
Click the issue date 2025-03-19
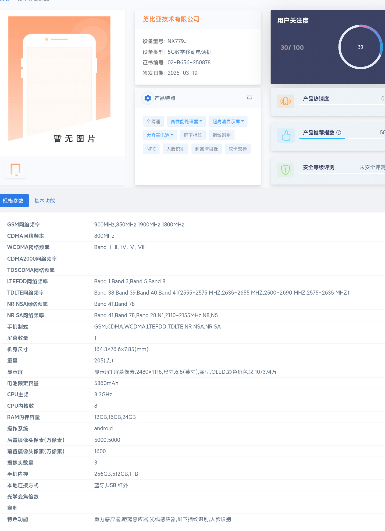point(183,73)
